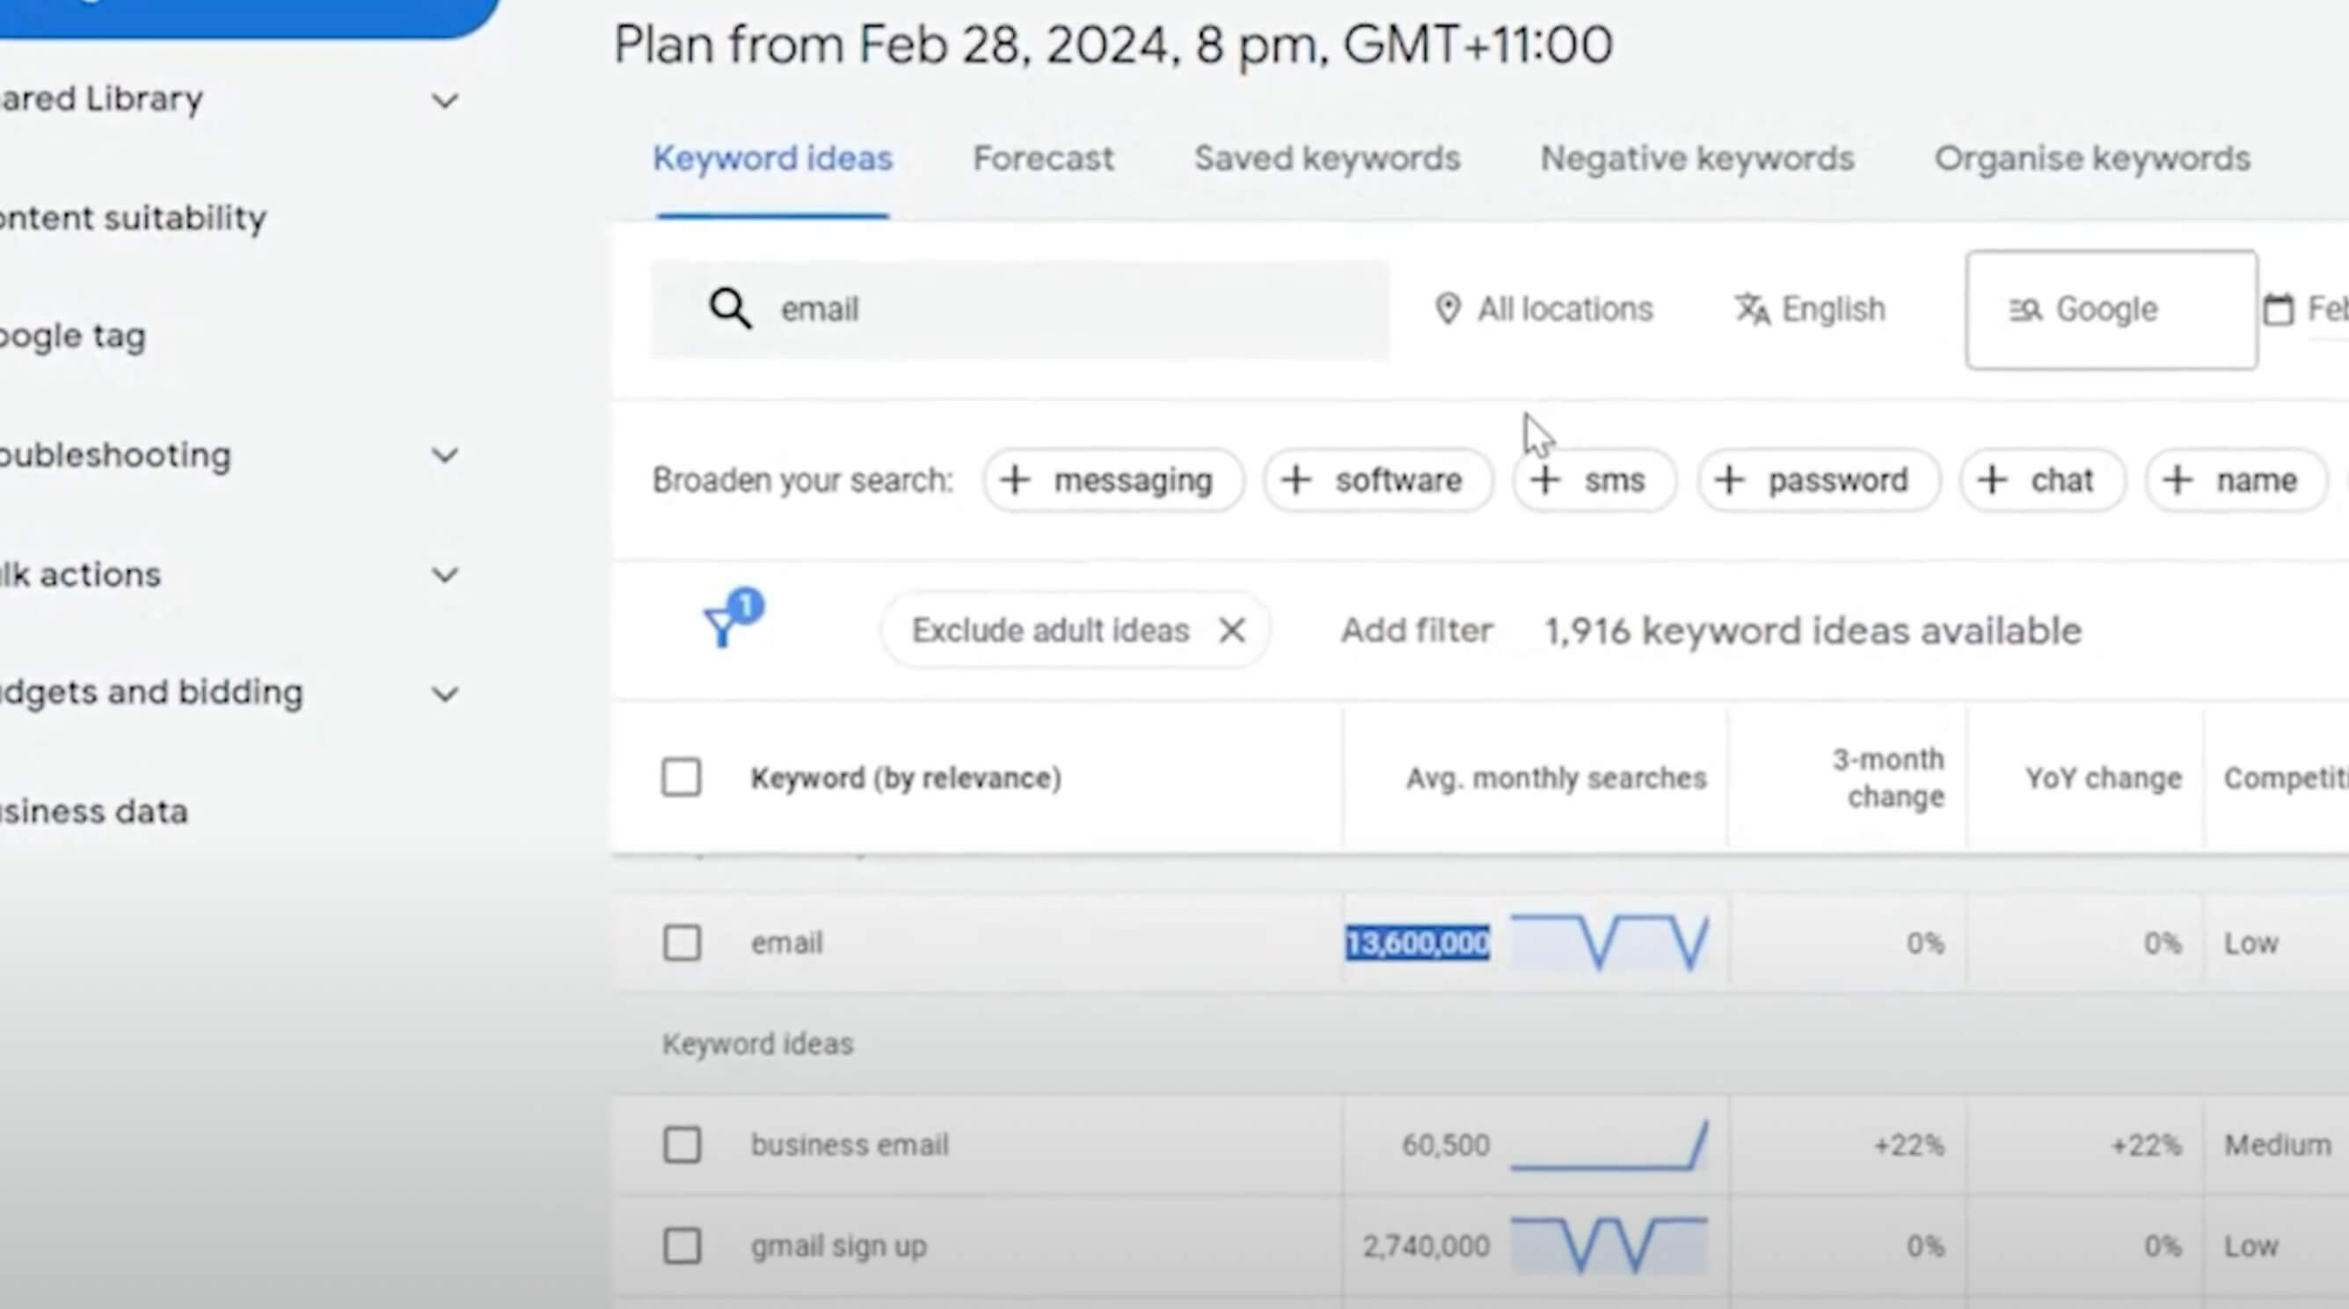Viewport: 2349px width, 1309px height.
Task: Expand the Troubleshooting sidebar menu
Action: coord(445,455)
